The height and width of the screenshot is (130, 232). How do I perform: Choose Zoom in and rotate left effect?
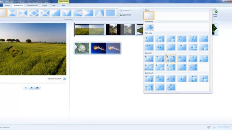tap(160, 59)
